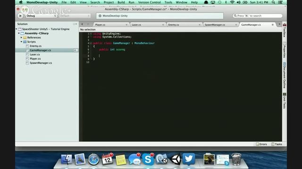Select the GameManager.cs tab
The image size is (302, 169).
(251, 25)
